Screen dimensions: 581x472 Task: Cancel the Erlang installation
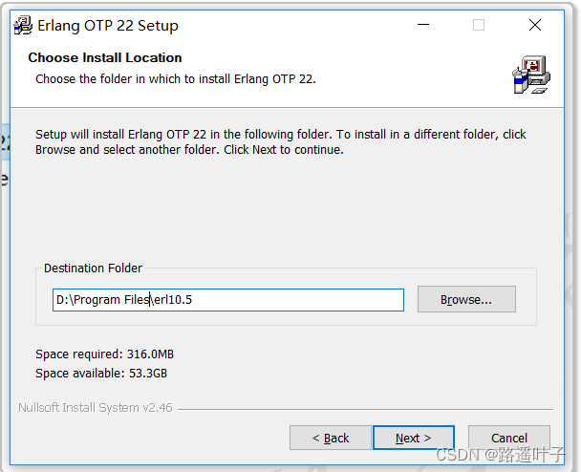(509, 438)
